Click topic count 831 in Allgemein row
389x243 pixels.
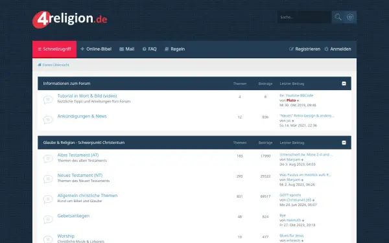tap(240, 196)
